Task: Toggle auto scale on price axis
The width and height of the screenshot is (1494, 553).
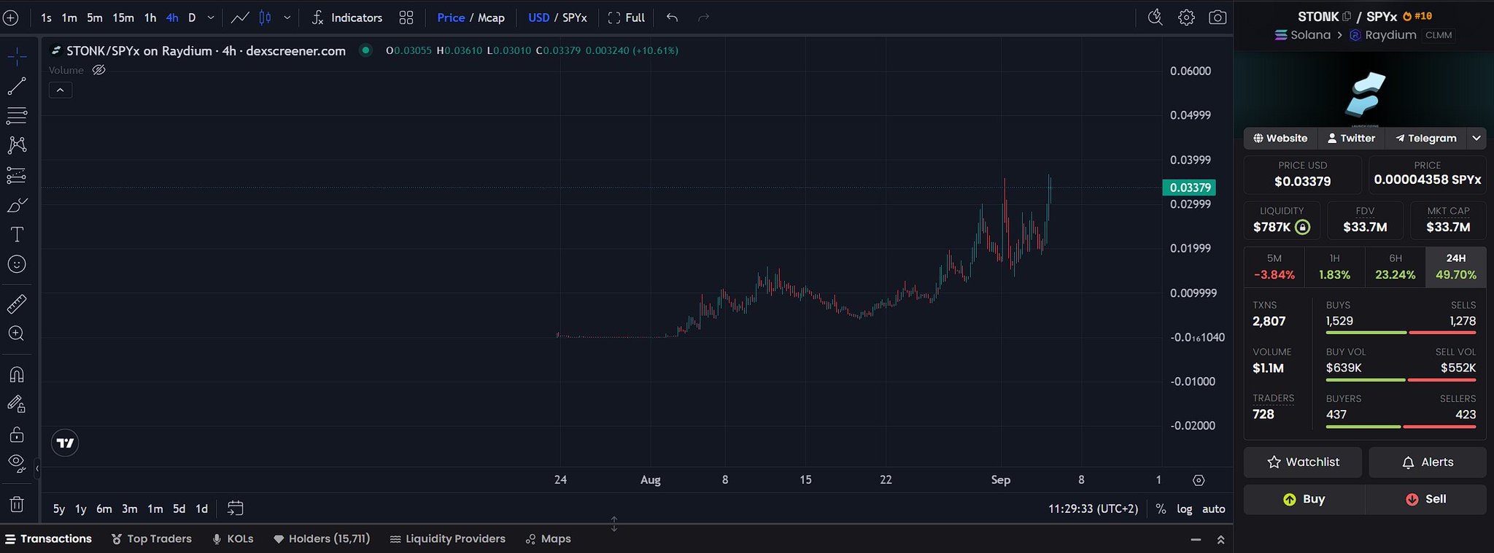Action: pos(1214,508)
